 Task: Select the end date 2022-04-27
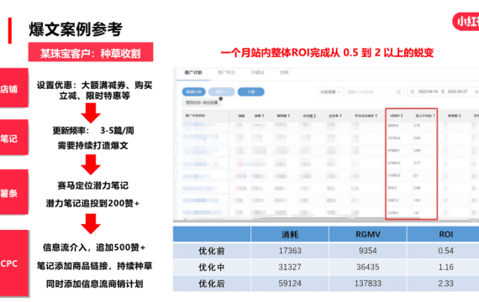click(x=457, y=91)
